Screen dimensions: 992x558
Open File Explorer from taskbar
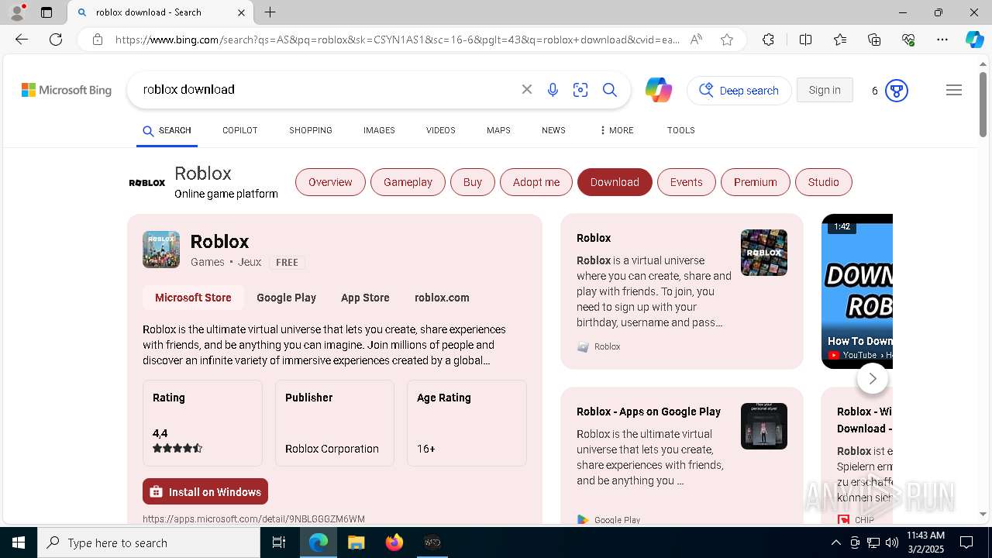click(356, 542)
